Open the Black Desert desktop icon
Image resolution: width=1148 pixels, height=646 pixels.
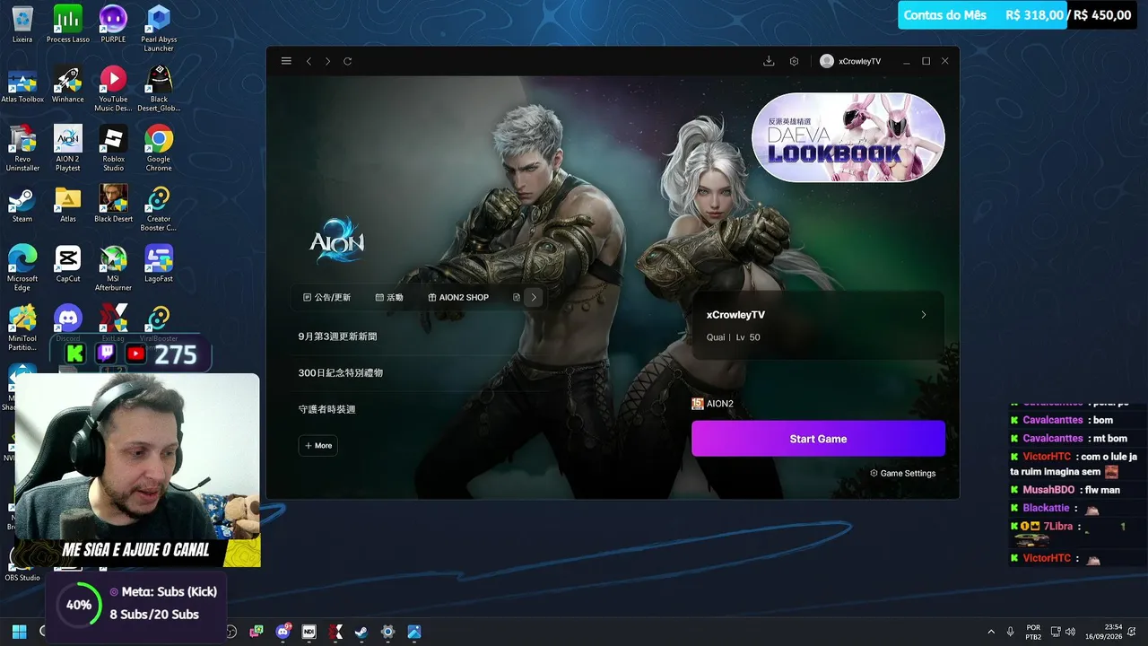[113, 205]
